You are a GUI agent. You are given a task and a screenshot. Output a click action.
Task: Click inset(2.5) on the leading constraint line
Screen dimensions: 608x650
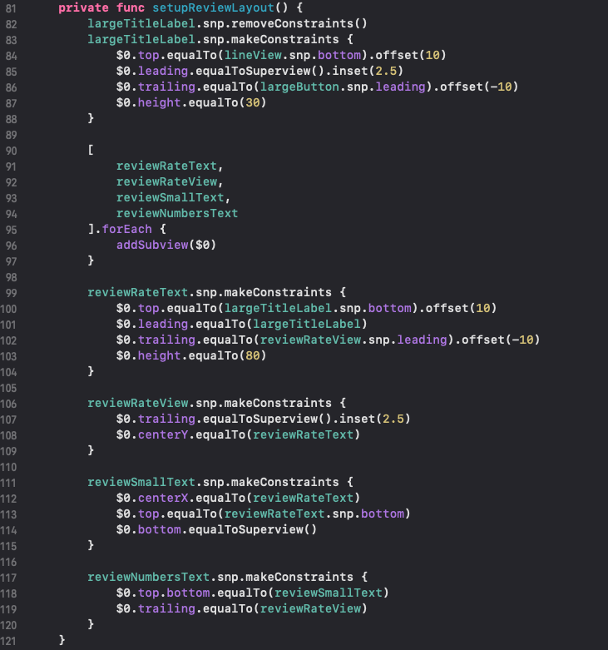[x=368, y=71]
